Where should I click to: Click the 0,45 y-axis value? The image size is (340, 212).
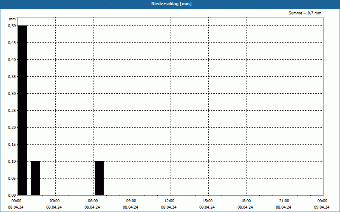pos(12,43)
